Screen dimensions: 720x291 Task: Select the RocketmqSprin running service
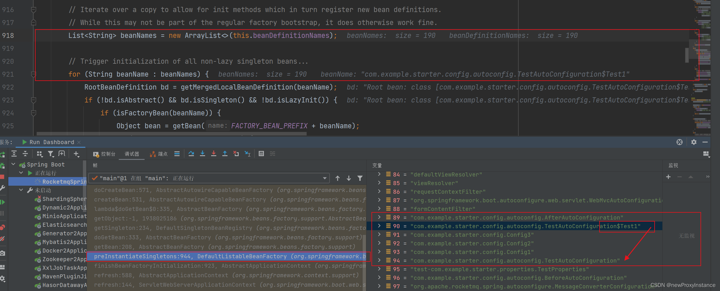click(x=48, y=181)
